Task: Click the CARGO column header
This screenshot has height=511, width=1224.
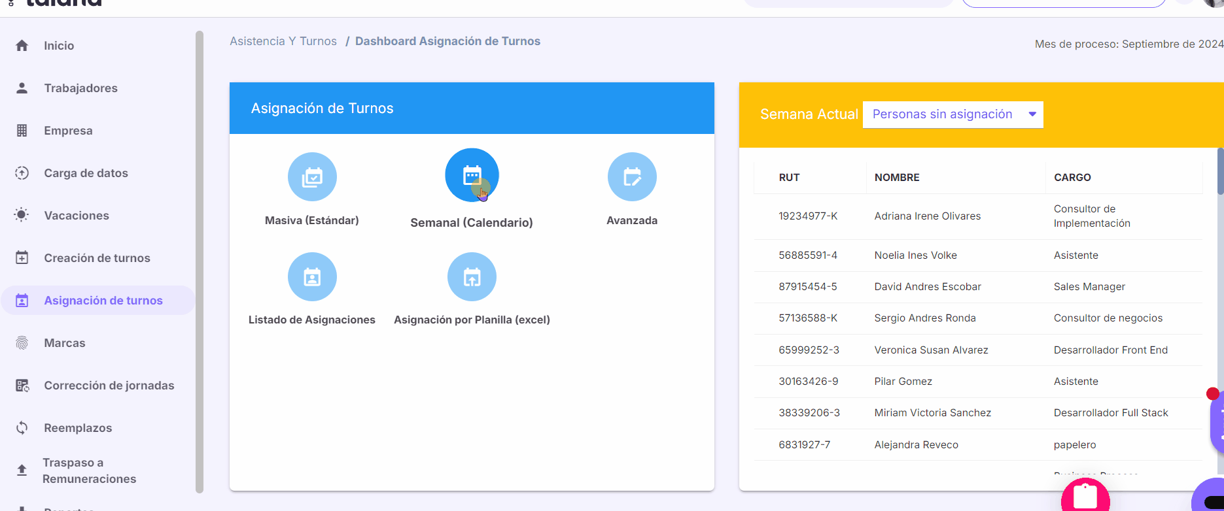Action: (1072, 178)
